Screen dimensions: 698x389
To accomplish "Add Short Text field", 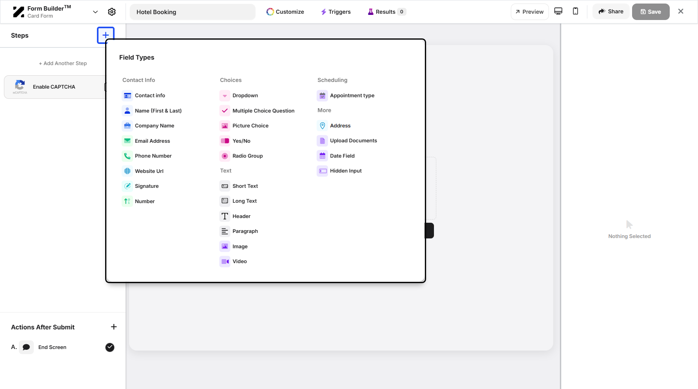I will [239, 186].
